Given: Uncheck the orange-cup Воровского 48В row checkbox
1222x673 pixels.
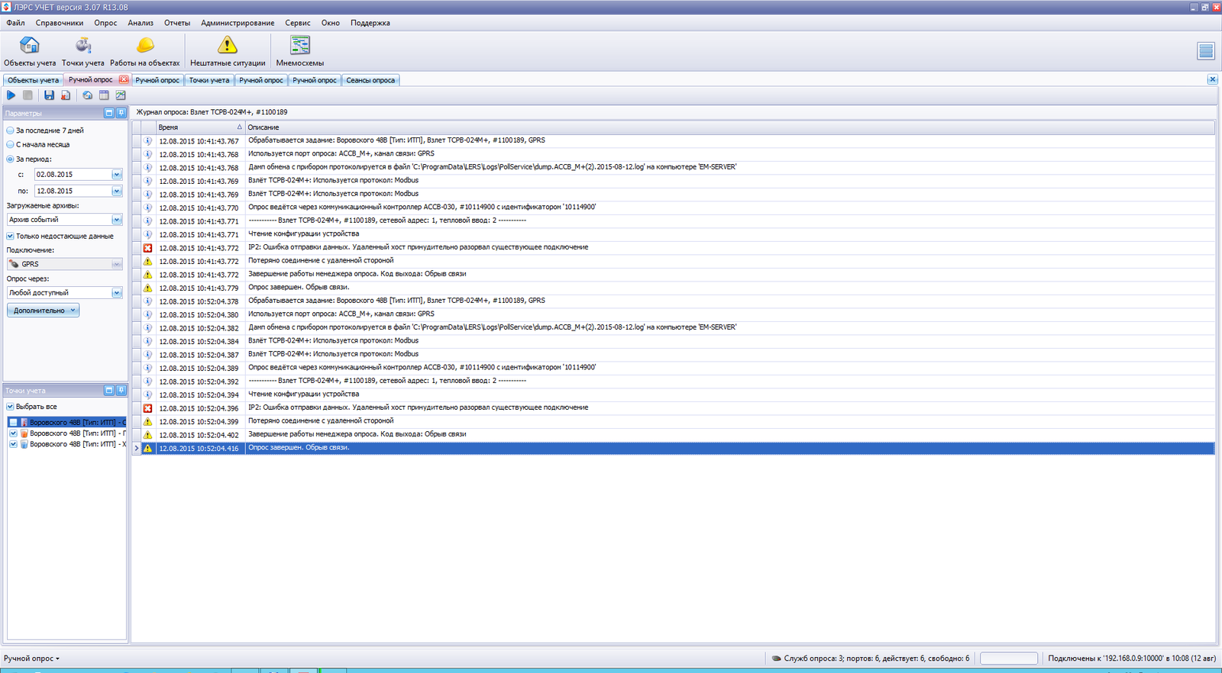Looking at the screenshot, I should [x=13, y=433].
